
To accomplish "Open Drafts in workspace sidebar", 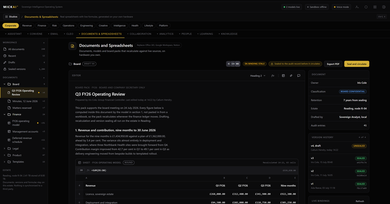I will [x=24, y=62].
